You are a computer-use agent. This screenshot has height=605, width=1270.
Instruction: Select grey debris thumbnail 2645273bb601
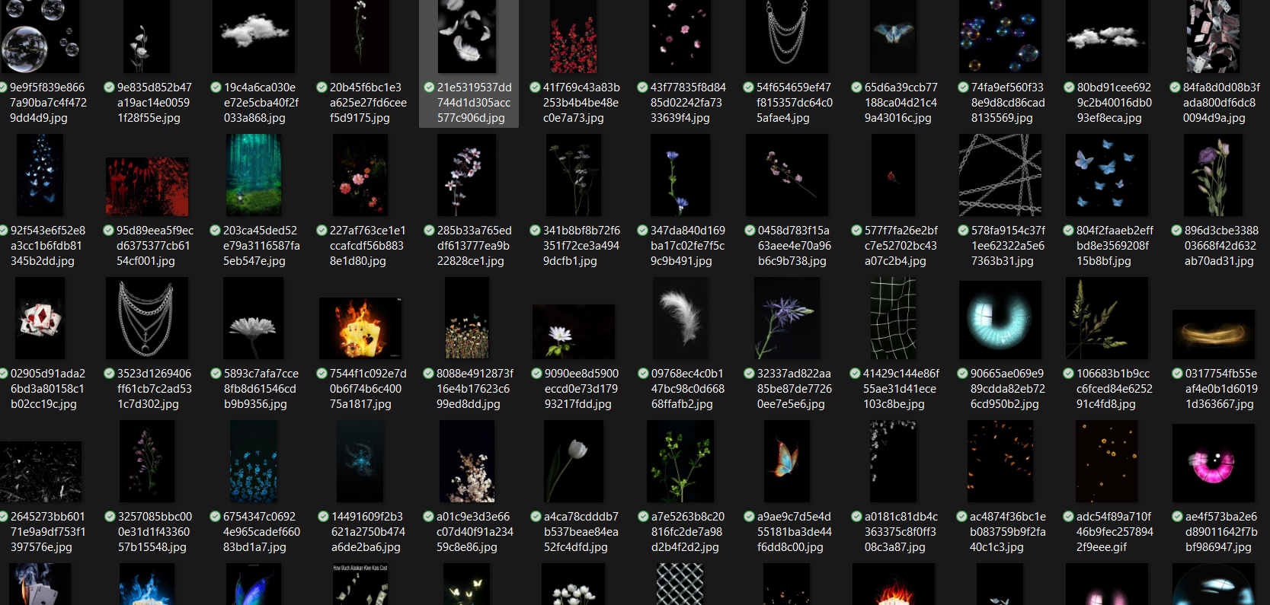40,471
